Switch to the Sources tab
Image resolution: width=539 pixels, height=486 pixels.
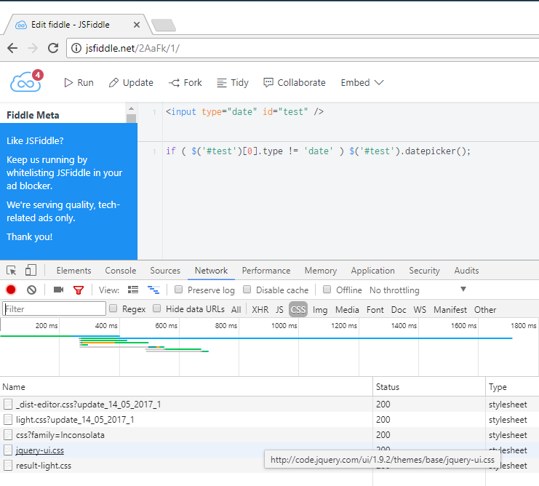[x=165, y=271]
